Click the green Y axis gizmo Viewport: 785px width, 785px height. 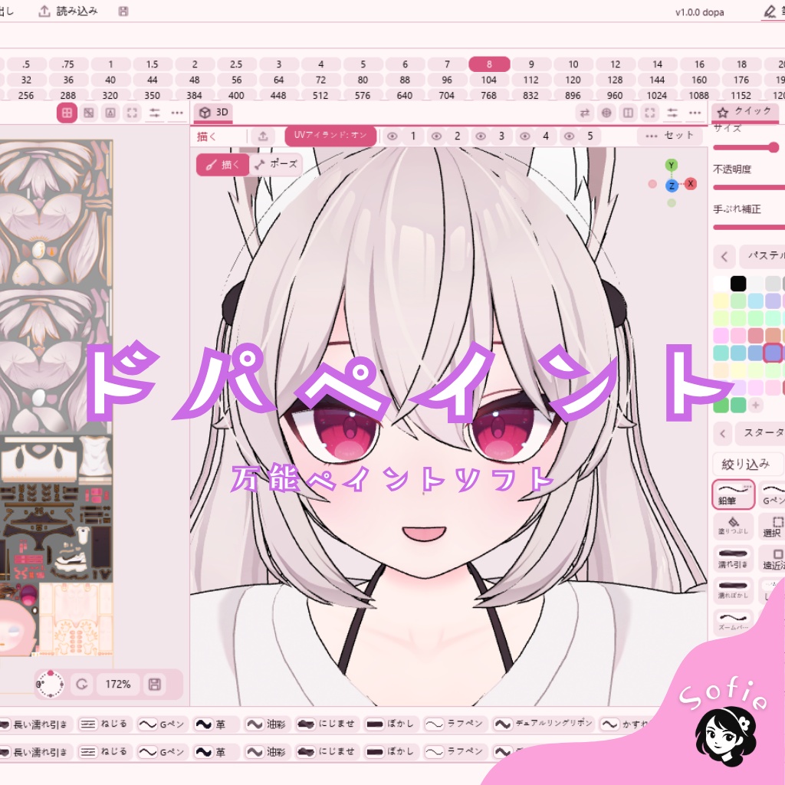pyautogui.click(x=672, y=166)
